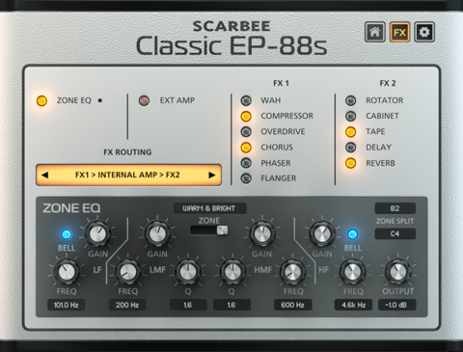Switch to the FX page icon

tap(399, 32)
